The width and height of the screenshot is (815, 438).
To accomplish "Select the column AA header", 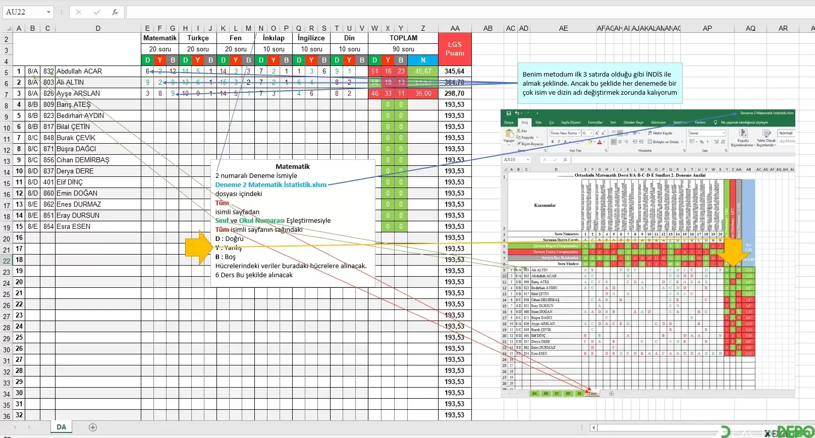I will 455,28.
